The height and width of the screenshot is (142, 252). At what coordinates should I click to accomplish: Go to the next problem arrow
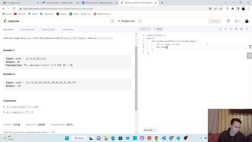(x=140, y=21)
